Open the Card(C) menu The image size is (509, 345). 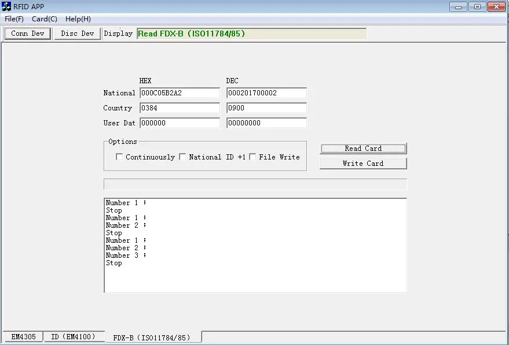point(45,19)
